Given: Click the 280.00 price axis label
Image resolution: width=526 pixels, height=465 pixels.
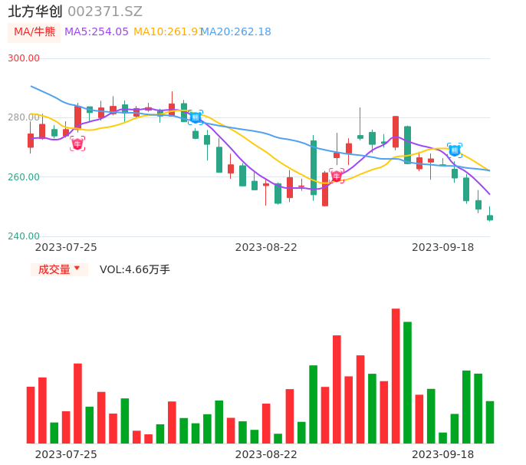Looking at the screenshot, I should tap(24, 117).
